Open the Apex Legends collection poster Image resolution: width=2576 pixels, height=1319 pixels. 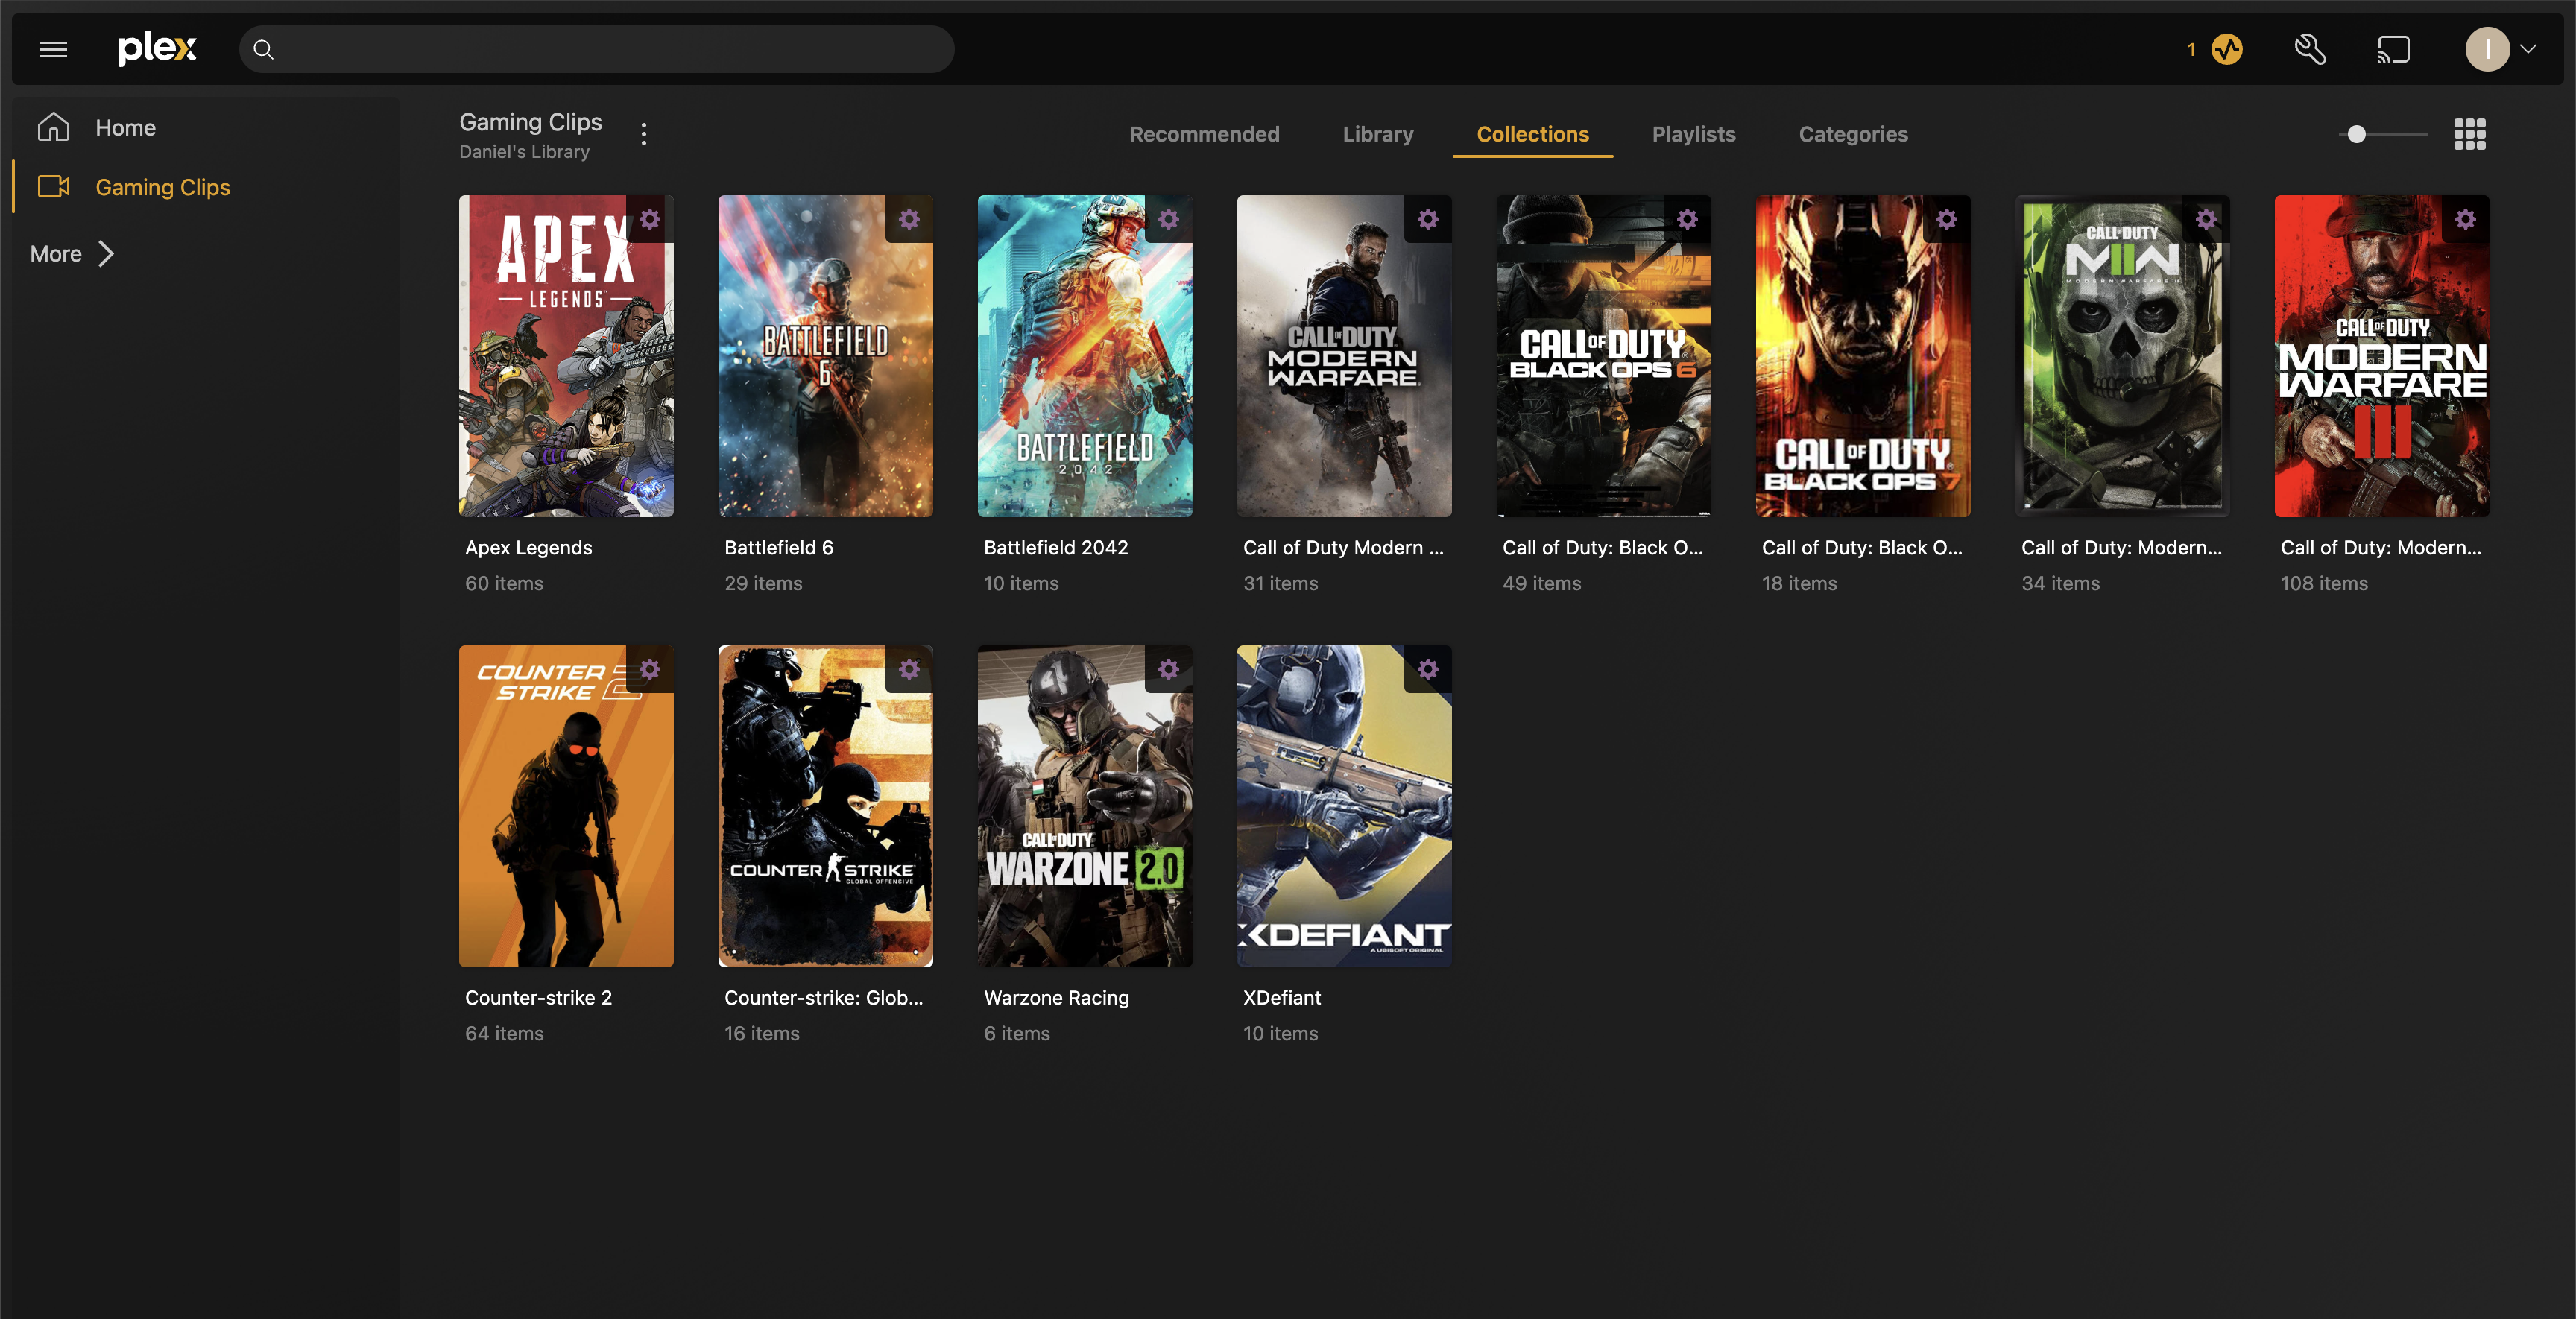point(566,356)
